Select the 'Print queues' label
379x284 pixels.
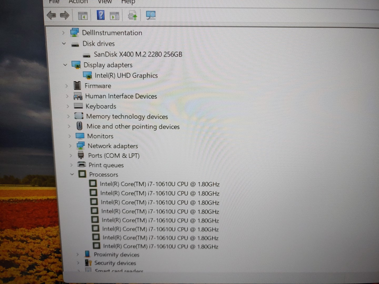point(106,165)
